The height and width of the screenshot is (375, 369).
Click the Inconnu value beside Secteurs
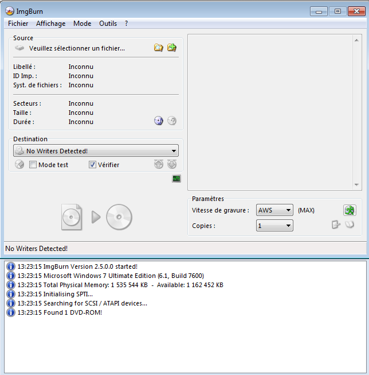[81, 103]
